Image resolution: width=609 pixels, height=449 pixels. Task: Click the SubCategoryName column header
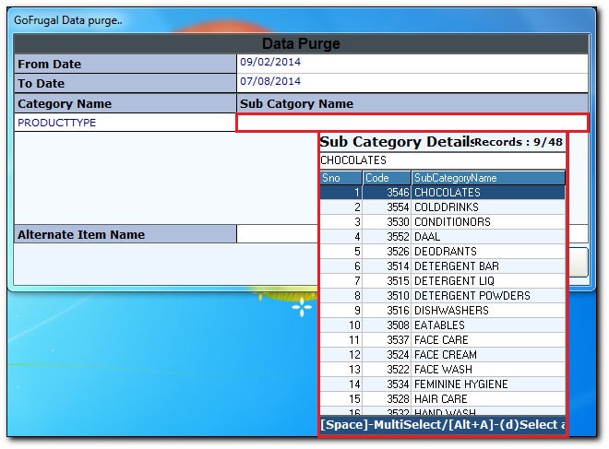(x=487, y=178)
